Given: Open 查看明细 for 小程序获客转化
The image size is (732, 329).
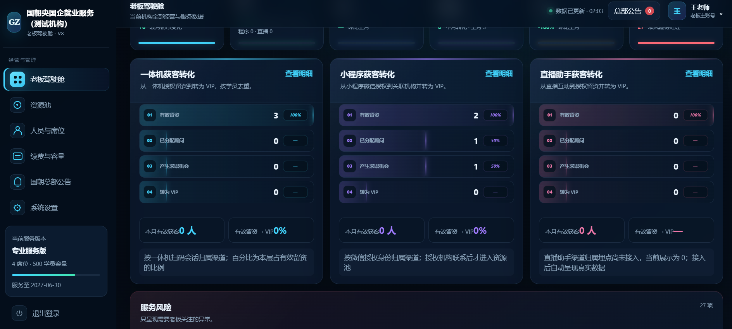Looking at the screenshot, I should 499,74.
